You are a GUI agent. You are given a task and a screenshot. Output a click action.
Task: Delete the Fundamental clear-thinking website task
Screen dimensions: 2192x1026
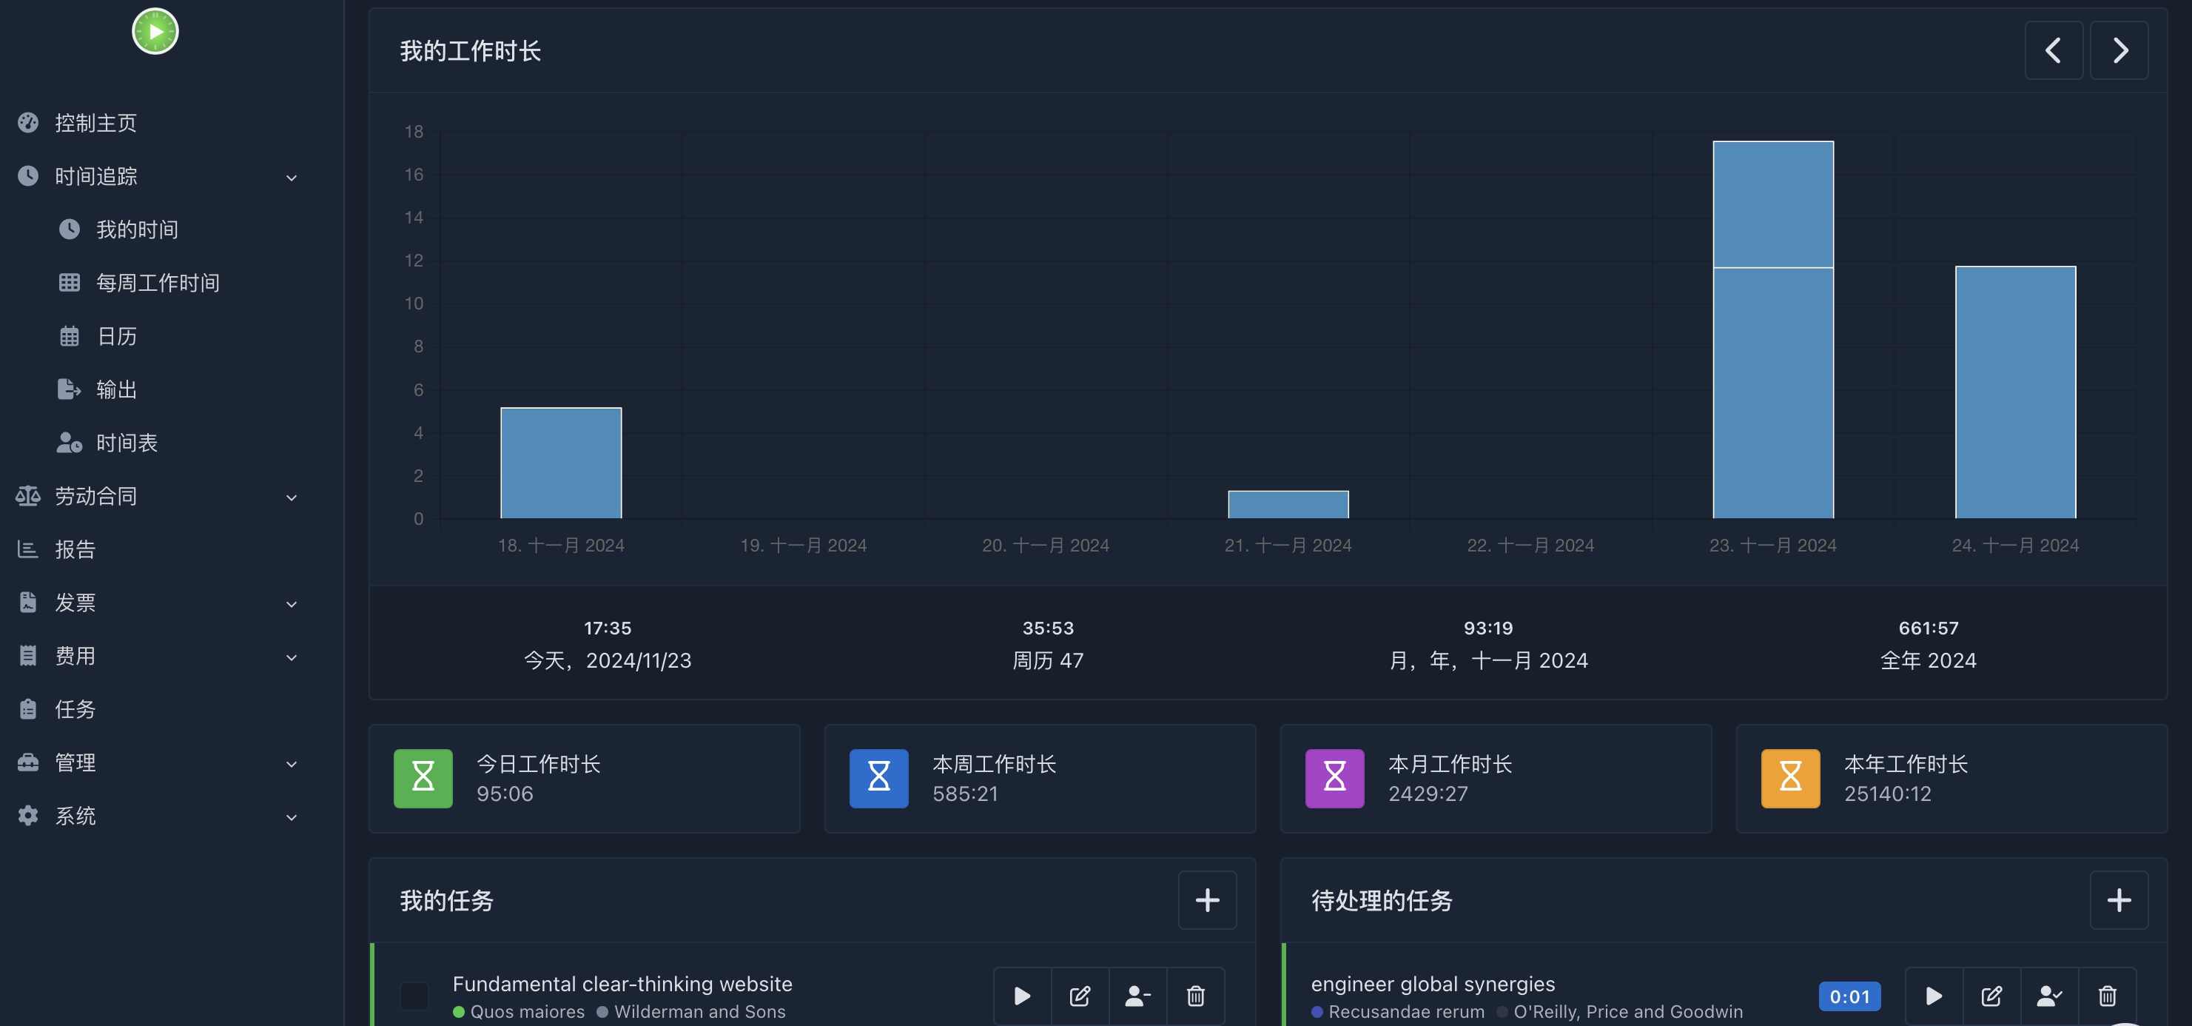(1196, 996)
